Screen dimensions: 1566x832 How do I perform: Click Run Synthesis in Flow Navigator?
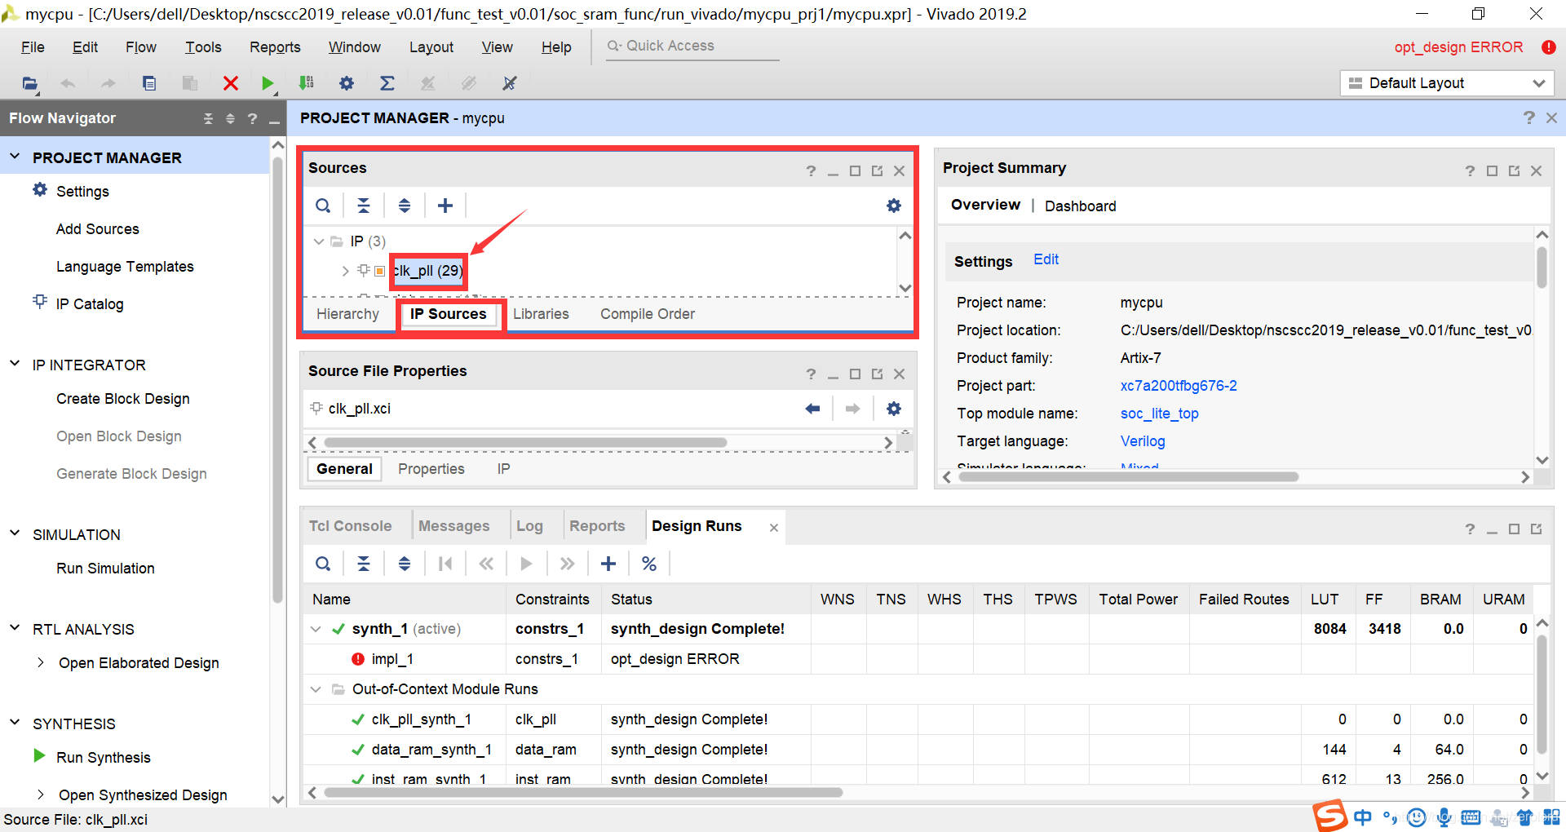[104, 758]
